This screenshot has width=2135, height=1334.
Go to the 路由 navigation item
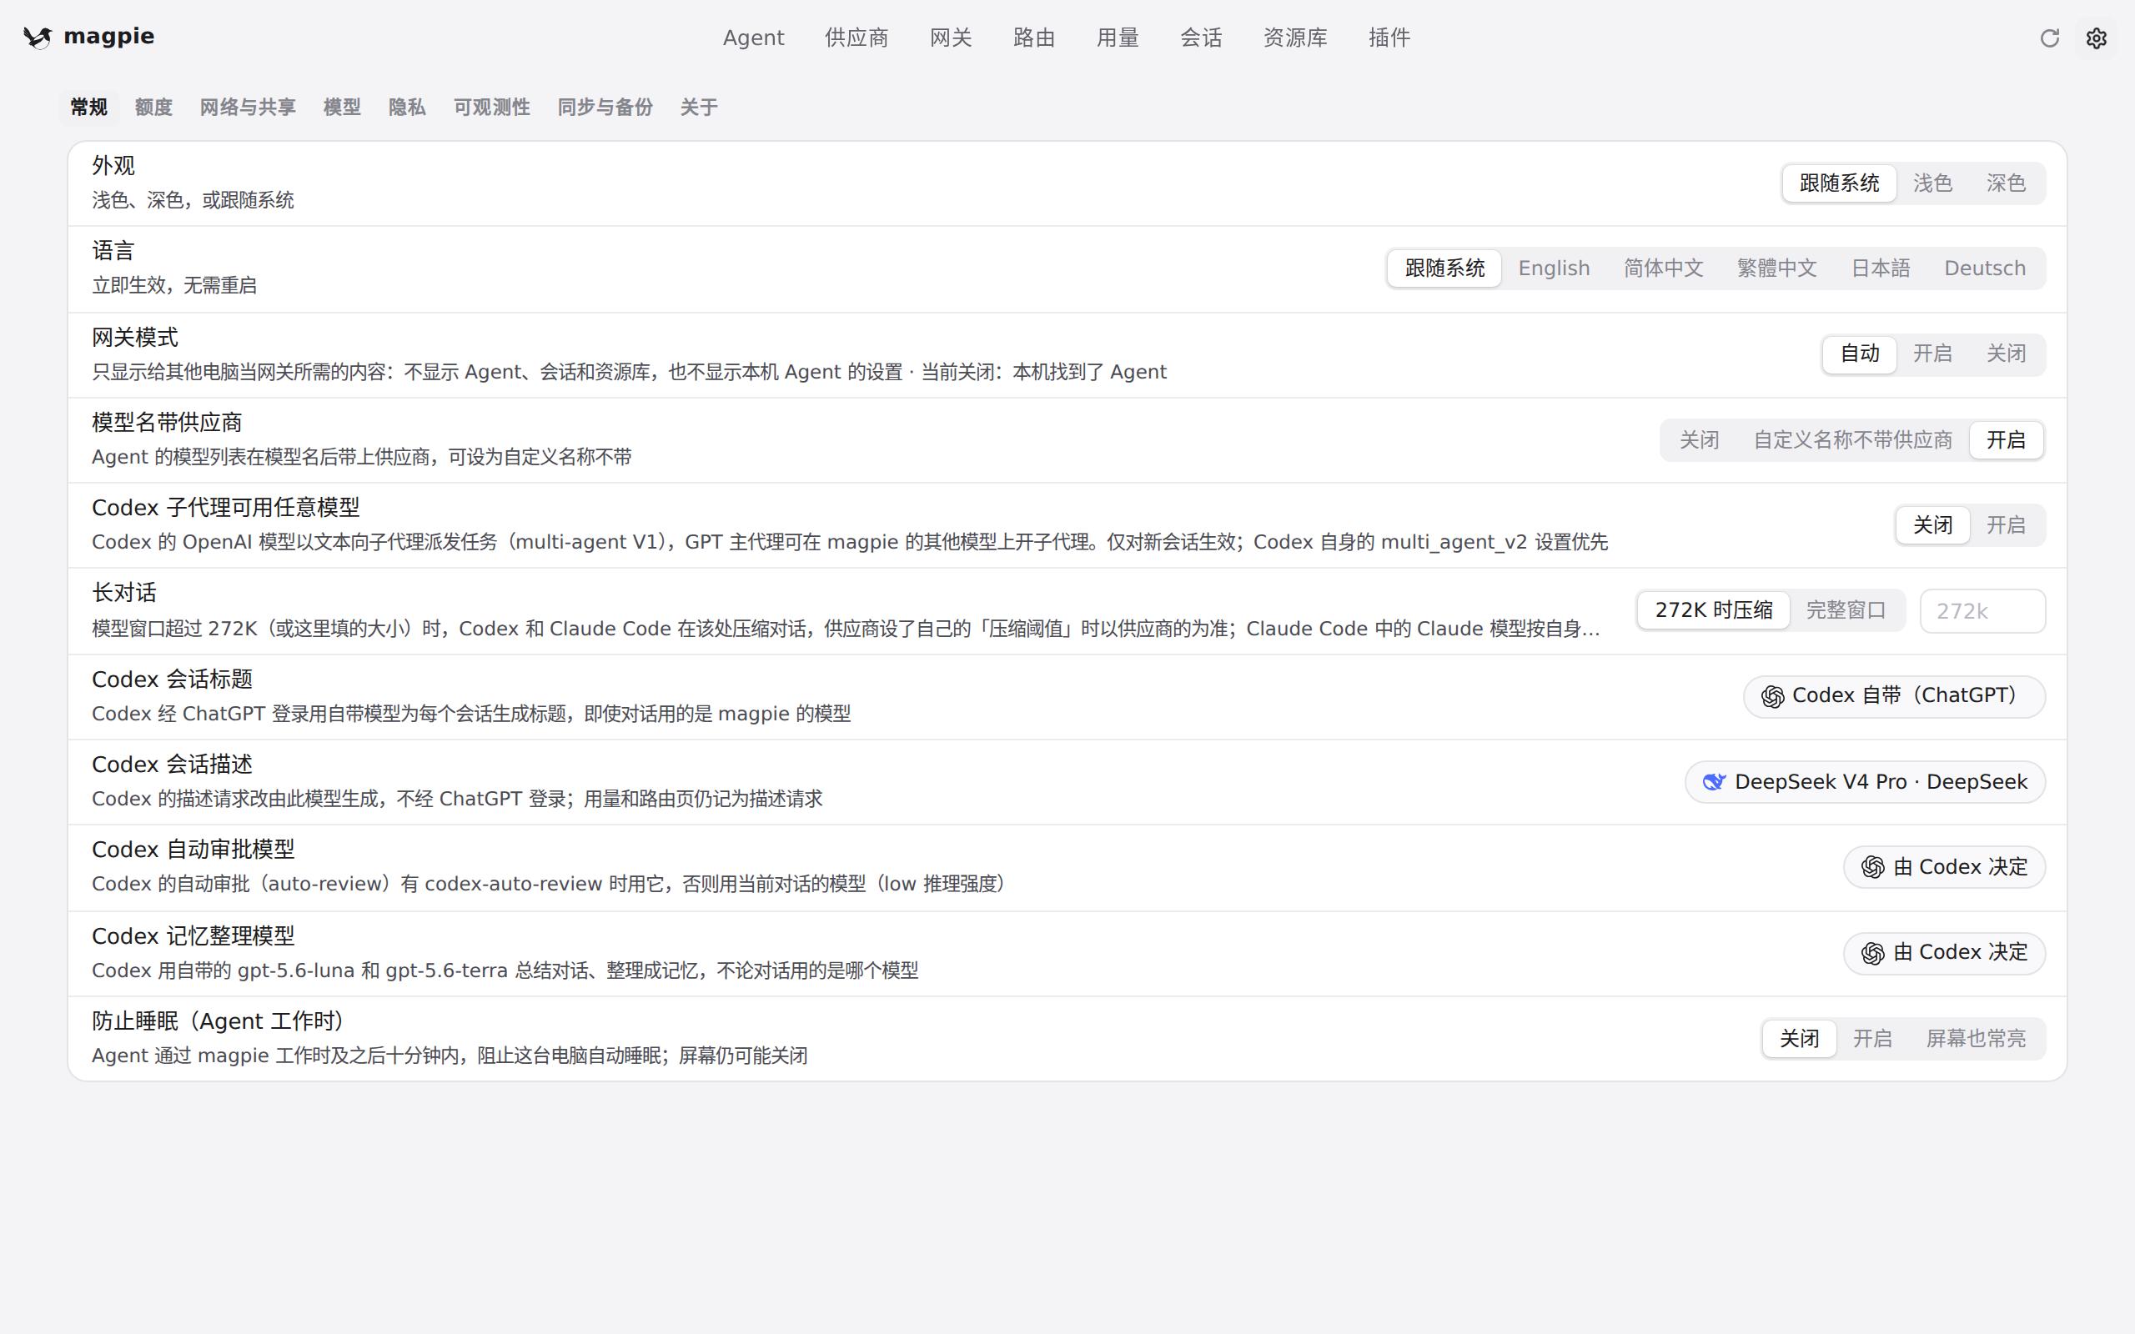pos(1034,38)
